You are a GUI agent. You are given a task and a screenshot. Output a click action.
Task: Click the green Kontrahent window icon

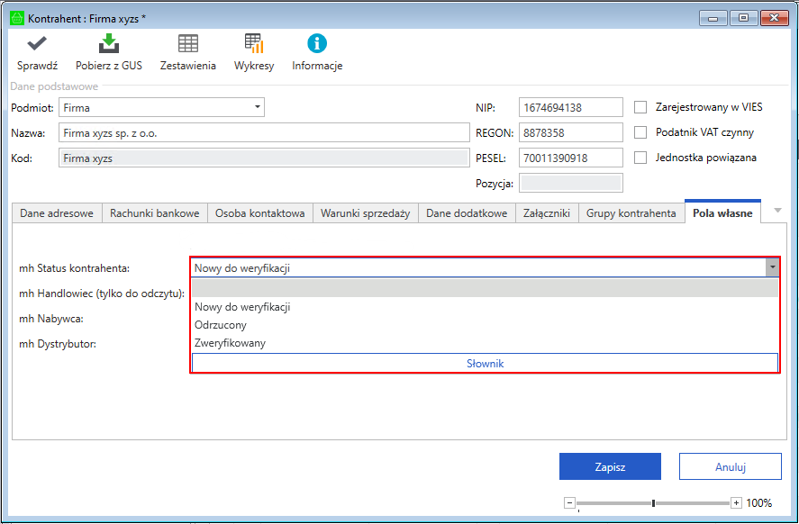pos(16,17)
